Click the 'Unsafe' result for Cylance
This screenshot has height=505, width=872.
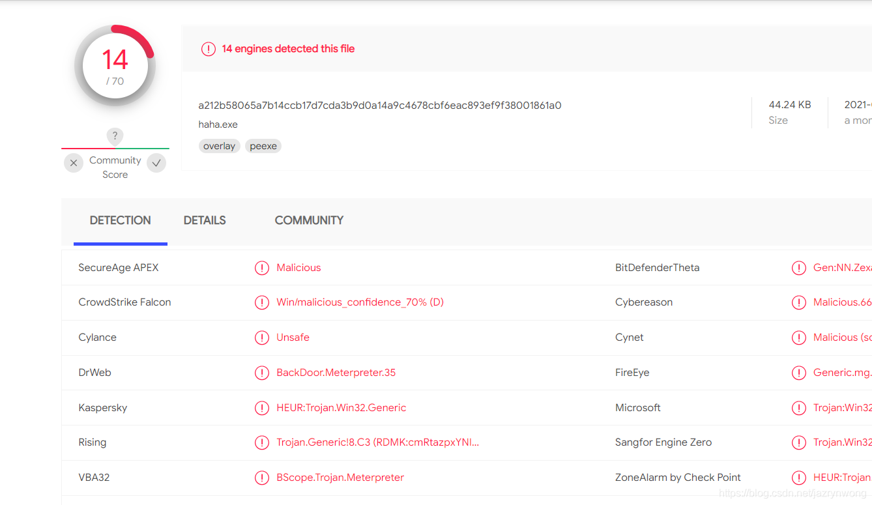point(293,338)
